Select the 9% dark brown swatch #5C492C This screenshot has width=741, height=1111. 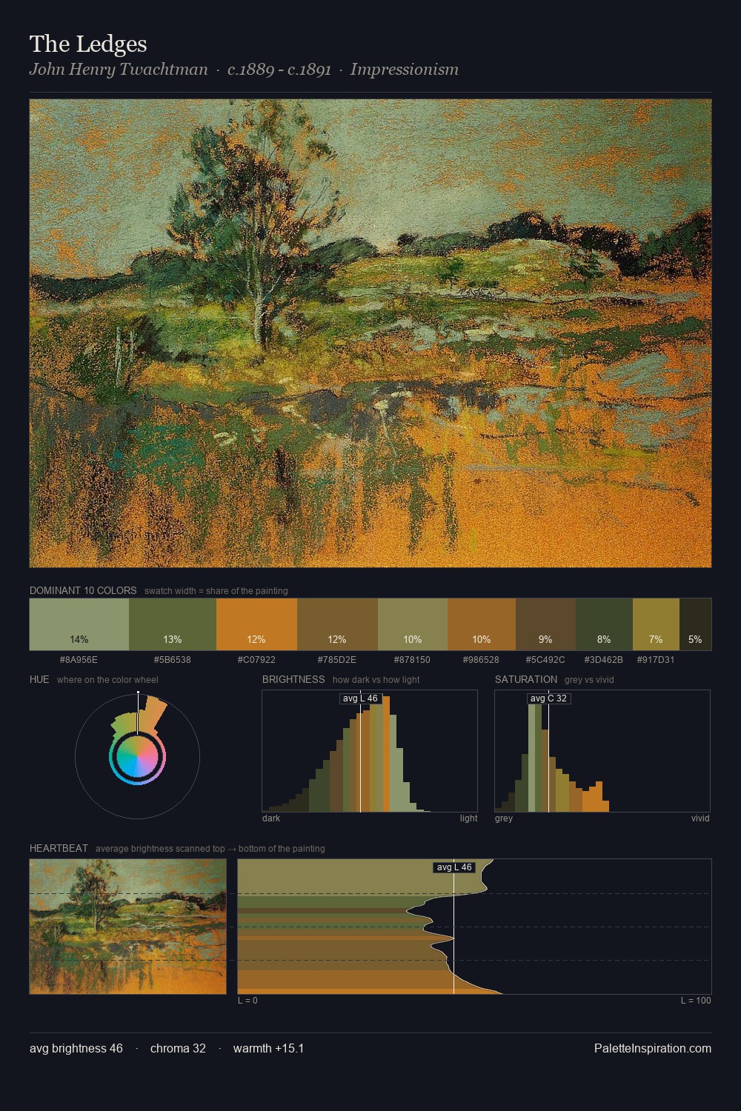[x=545, y=624]
